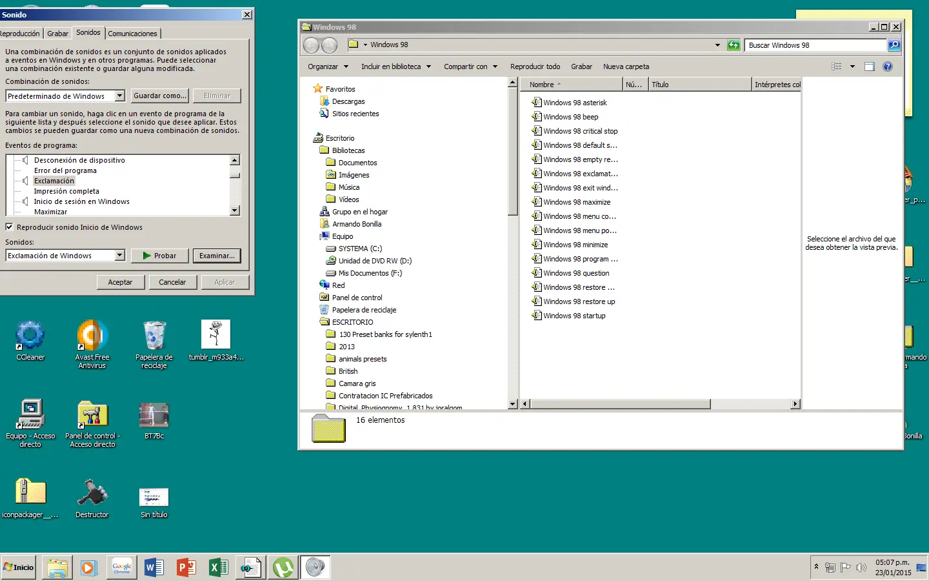Viewport: 929px width, 581px height.
Task: Switch to the Comunicaciones tab
Action: click(132, 34)
